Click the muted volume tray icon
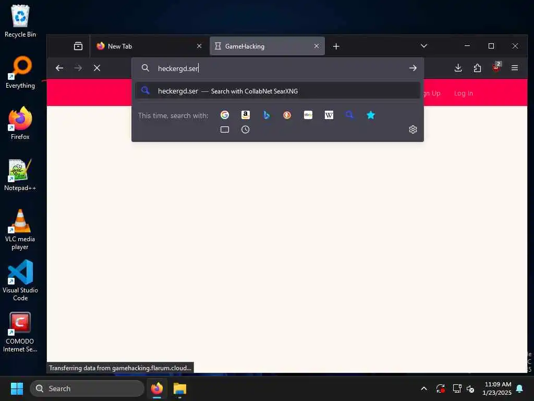This screenshot has width=534, height=401. tap(471, 388)
